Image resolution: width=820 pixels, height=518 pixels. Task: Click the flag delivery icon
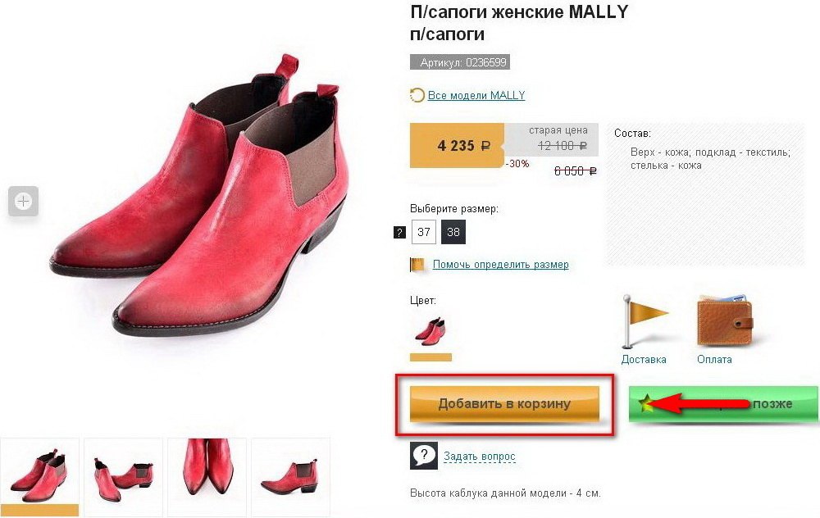pos(643,322)
